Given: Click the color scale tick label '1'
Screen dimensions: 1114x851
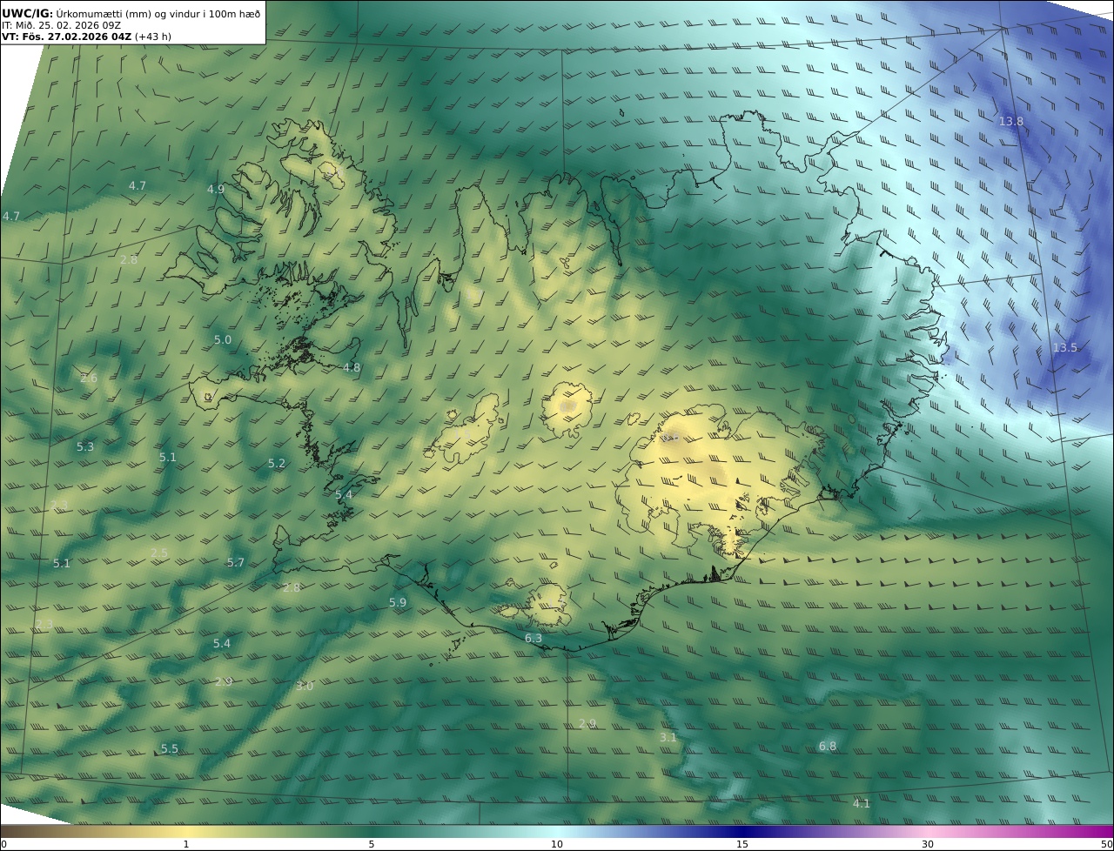Looking at the screenshot, I should (x=186, y=844).
